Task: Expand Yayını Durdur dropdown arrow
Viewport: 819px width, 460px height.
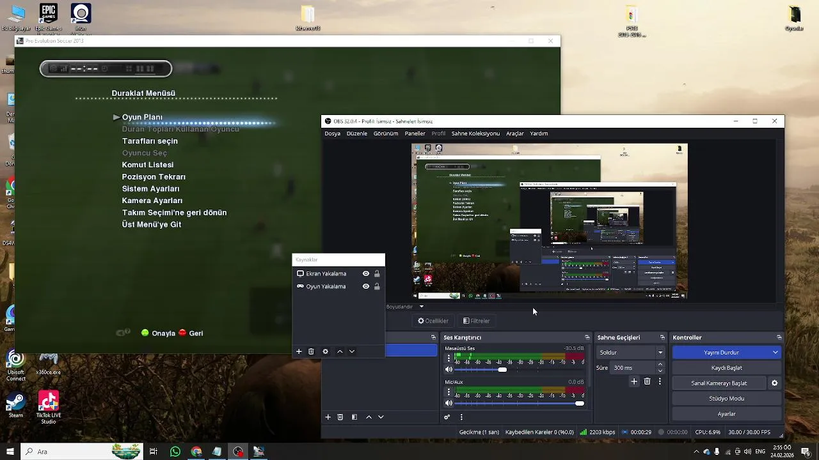Action: 775,352
